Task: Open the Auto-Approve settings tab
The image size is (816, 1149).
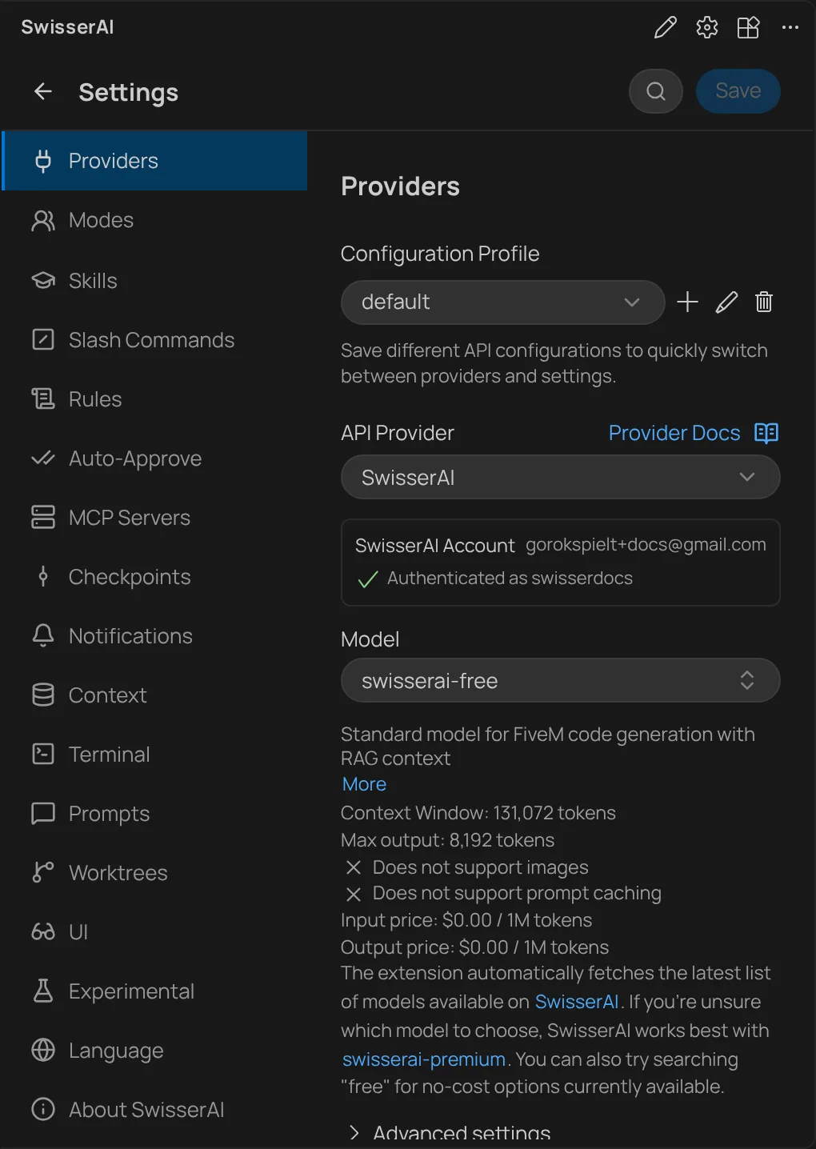Action: pyautogui.click(x=155, y=458)
